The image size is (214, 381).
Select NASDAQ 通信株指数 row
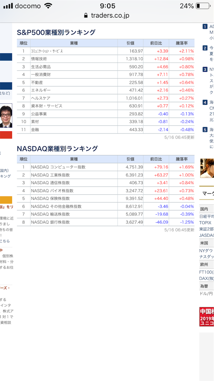(106, 183)
